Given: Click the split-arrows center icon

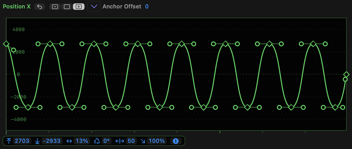Looking at the screenshot, I should 120,141.
